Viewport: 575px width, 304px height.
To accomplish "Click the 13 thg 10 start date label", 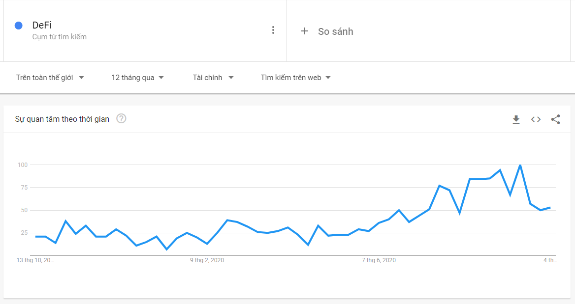I will 35,260.
